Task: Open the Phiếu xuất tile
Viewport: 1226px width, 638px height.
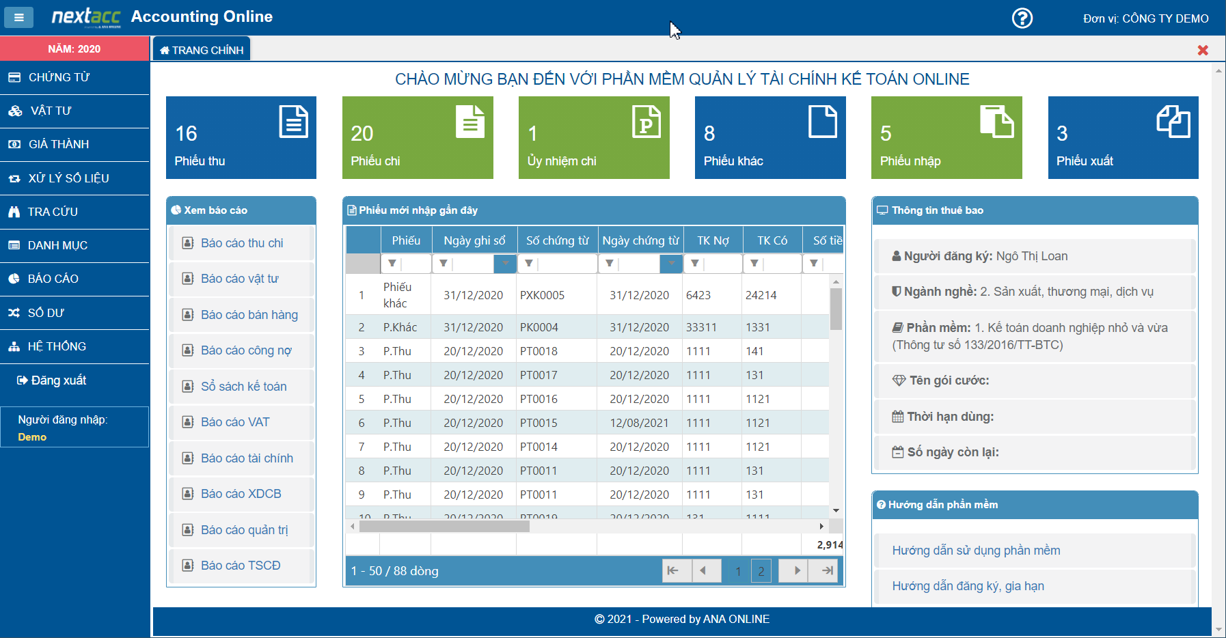Action: pos(1123,137)
